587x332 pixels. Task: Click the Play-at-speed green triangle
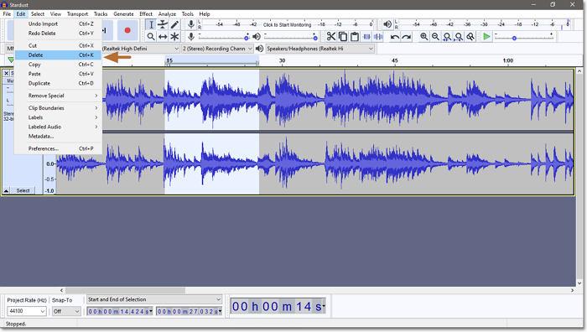point(486,37)
